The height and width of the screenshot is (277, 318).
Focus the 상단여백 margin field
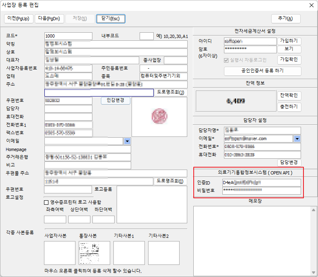(79, 220)
